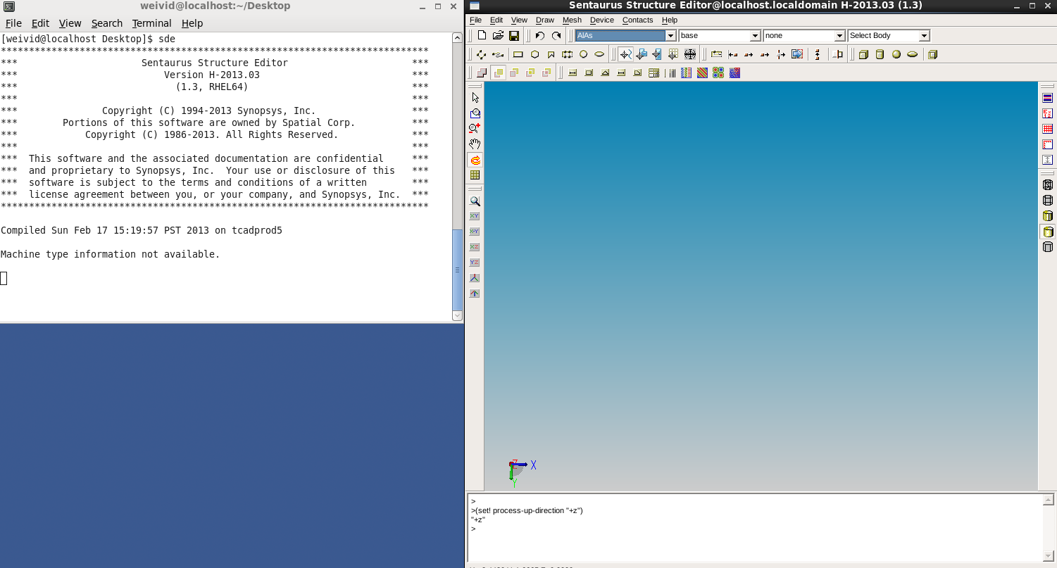Viewport: 1057px width, 568px height.
Task: Toggle the hidden-line cylinder render mode
Action: click(x=1048, y=201)
